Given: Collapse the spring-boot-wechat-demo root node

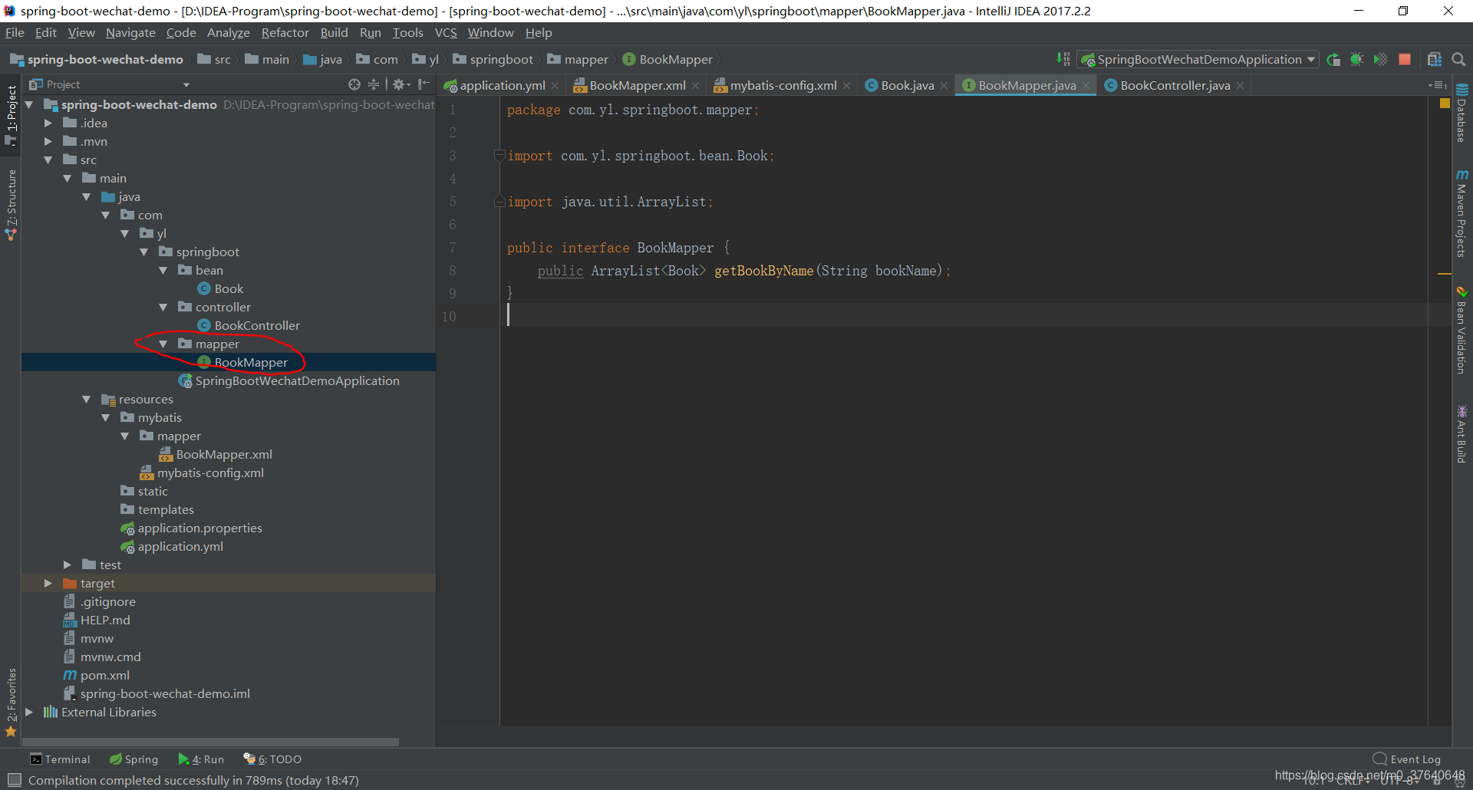Looking at the screenshot, I should pyautogui.click(x=29, y=104).
